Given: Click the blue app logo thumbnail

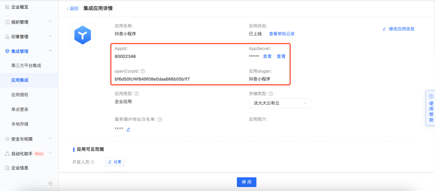Looking at the screenshot, I should point(83,35).
